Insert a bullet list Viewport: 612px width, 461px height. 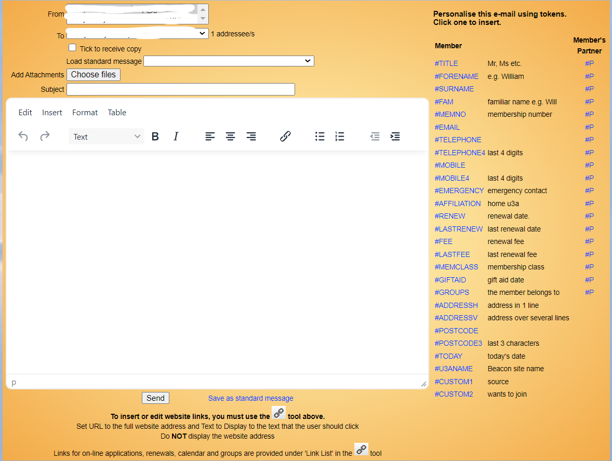pyautogui.click(x=320, y=136)
